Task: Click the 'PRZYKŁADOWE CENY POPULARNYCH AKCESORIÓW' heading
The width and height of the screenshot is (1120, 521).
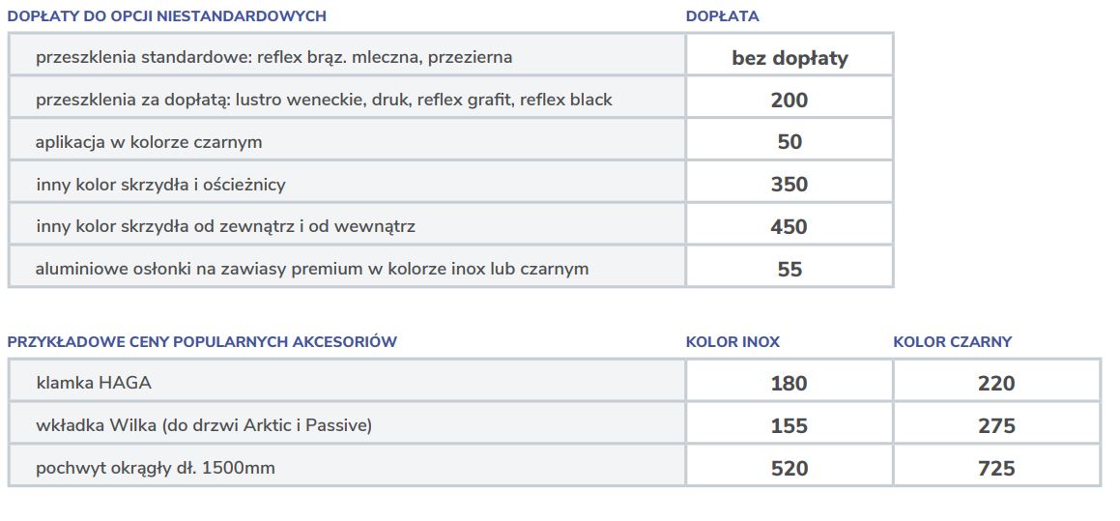Action: [x=202, y=341]
